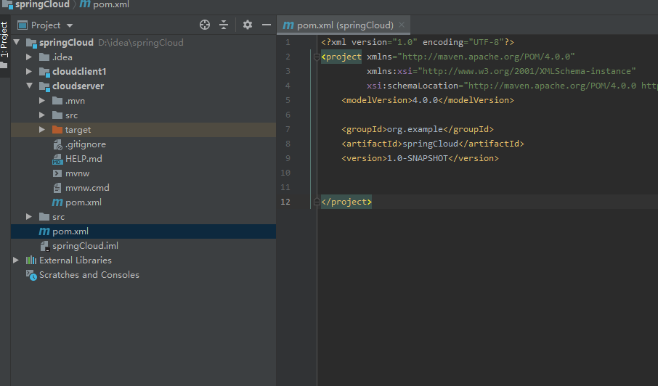The width and height of the screenshot is (658, 386).
Task: Click the modelVersion 4.0.0 line
Action: tap(428, 100)
